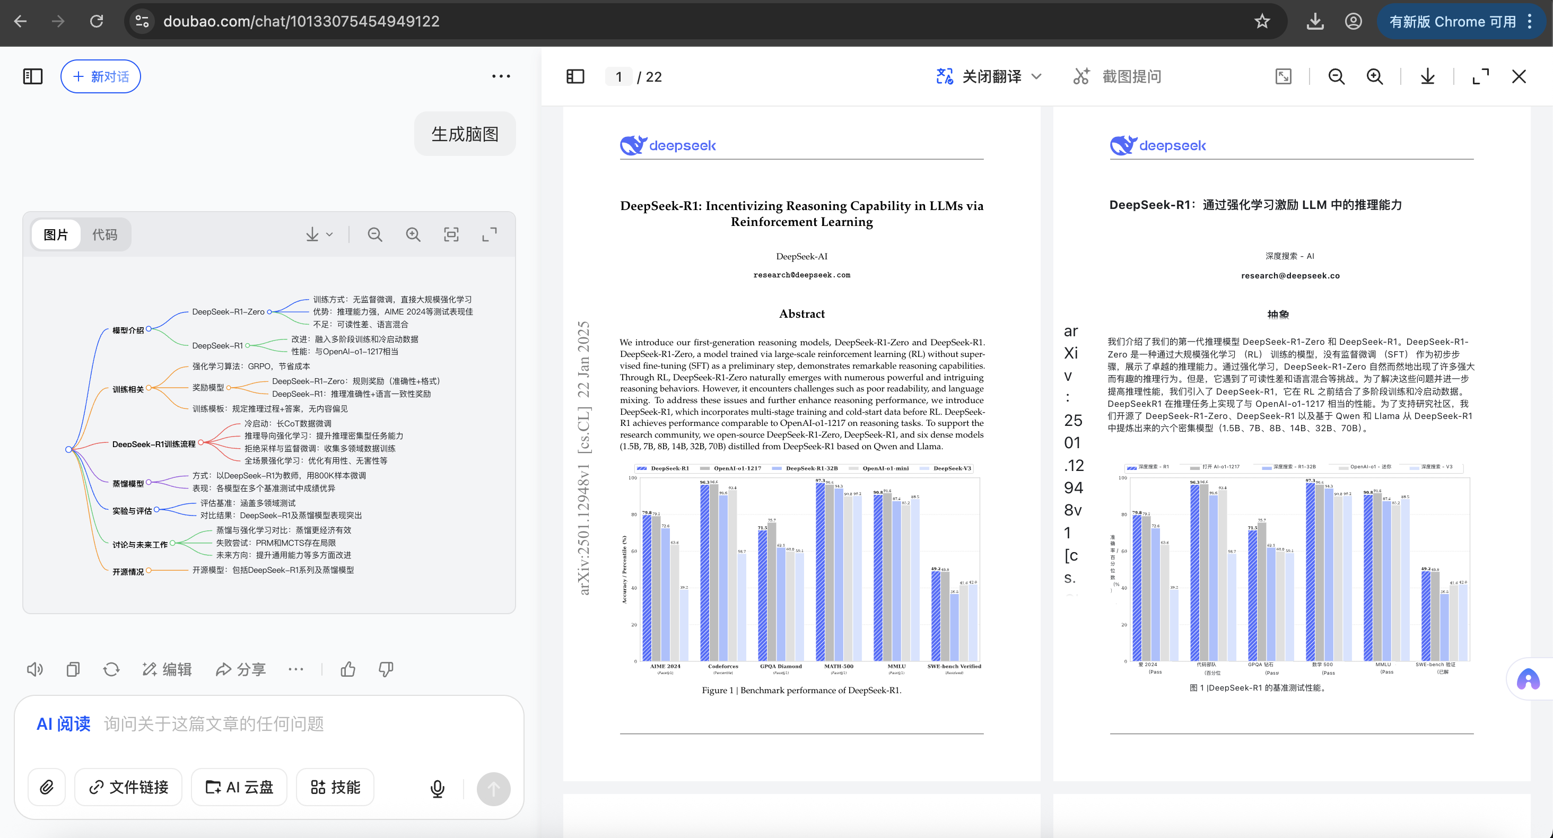Toggle the PDF thumbnail sidebar

575,76
